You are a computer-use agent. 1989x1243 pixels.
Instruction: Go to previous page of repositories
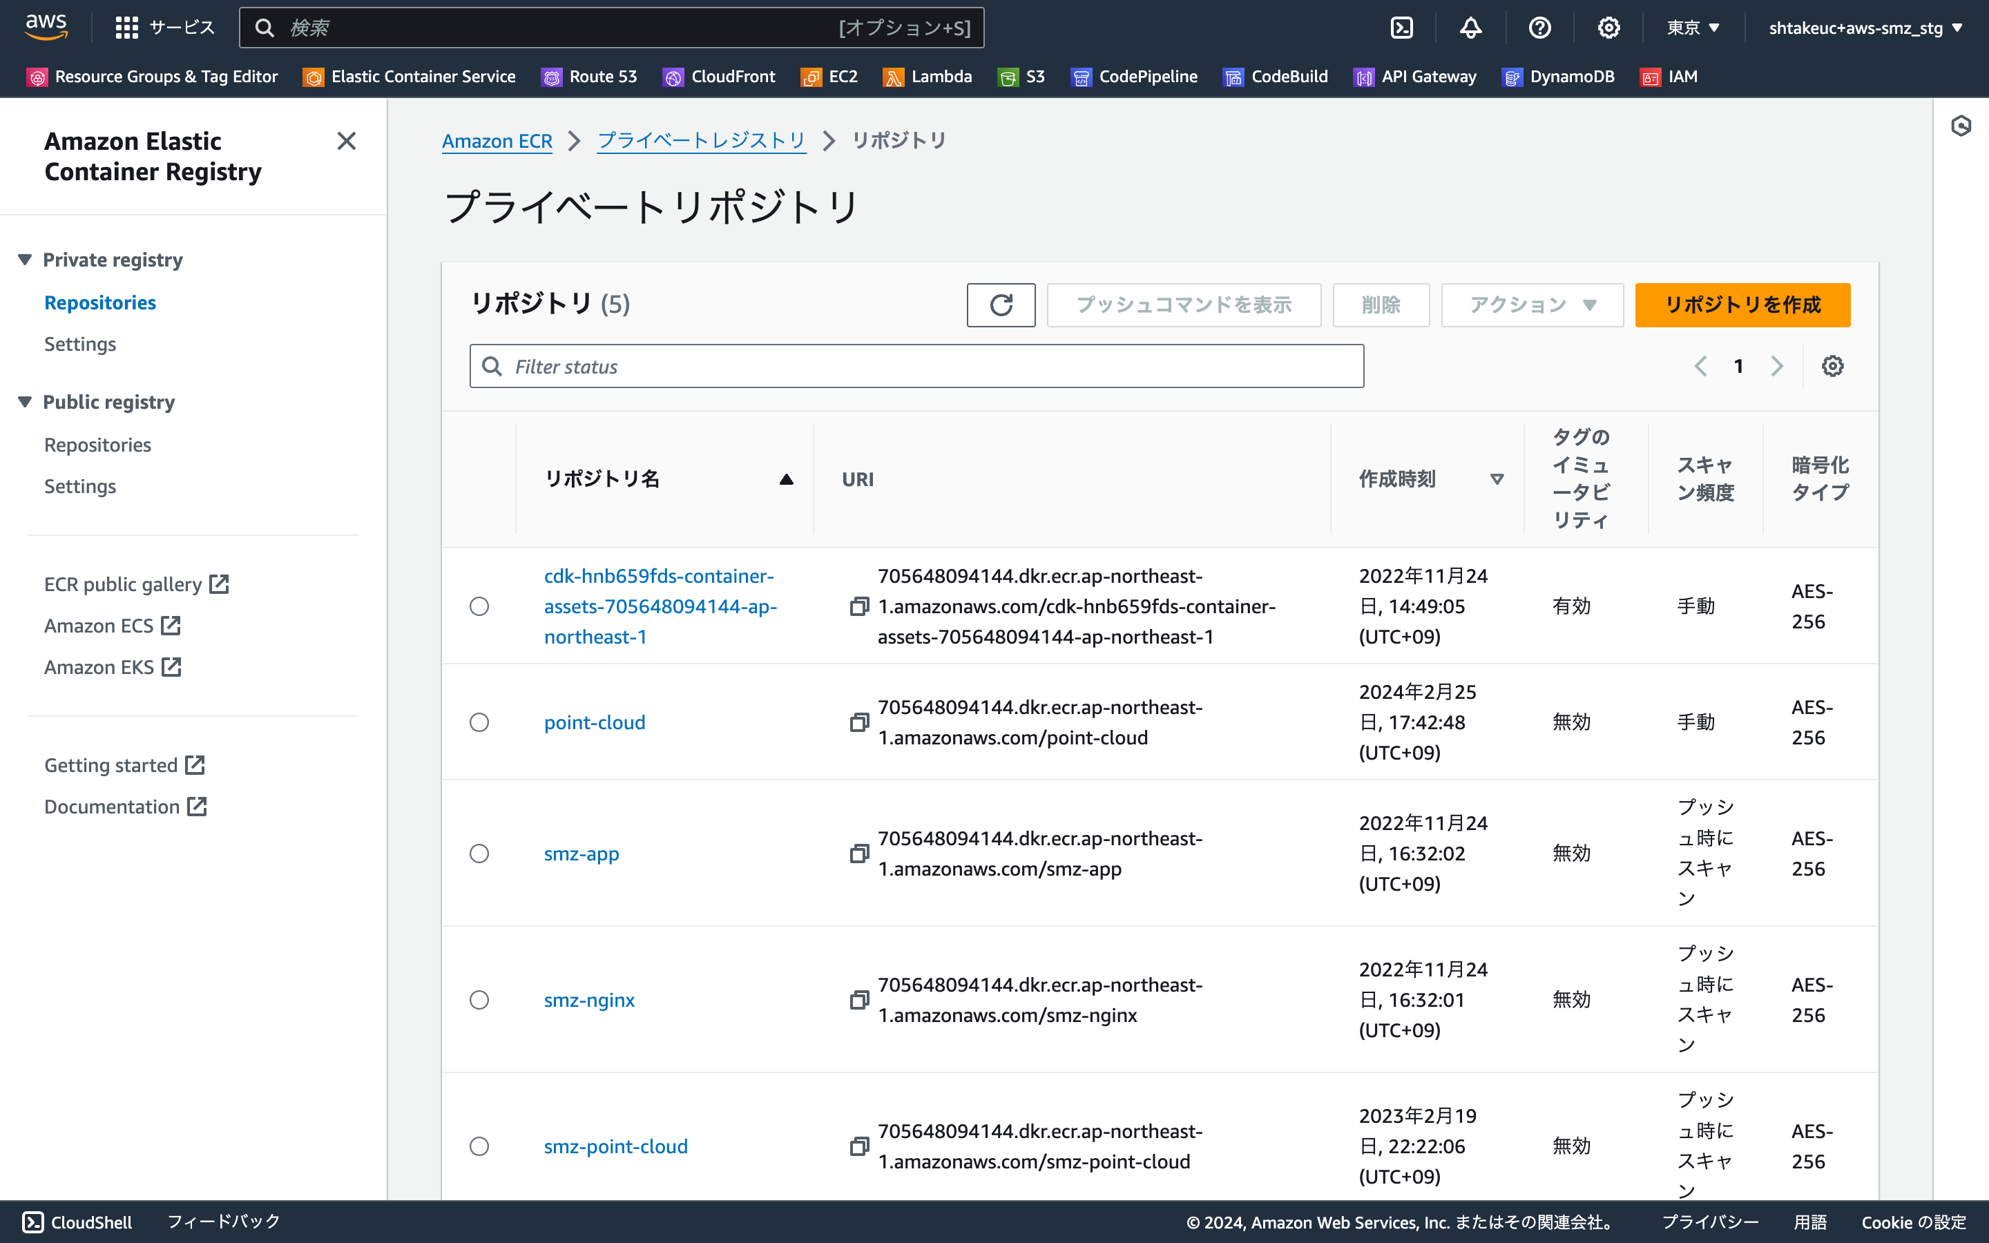pyautogui.click(x=1700, y=366)
